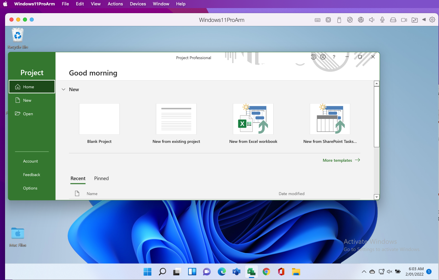Viewport: 439px width, 280px height.
Task: Open the Windows11ProArm application menu
Action: (x=34, y=4)
